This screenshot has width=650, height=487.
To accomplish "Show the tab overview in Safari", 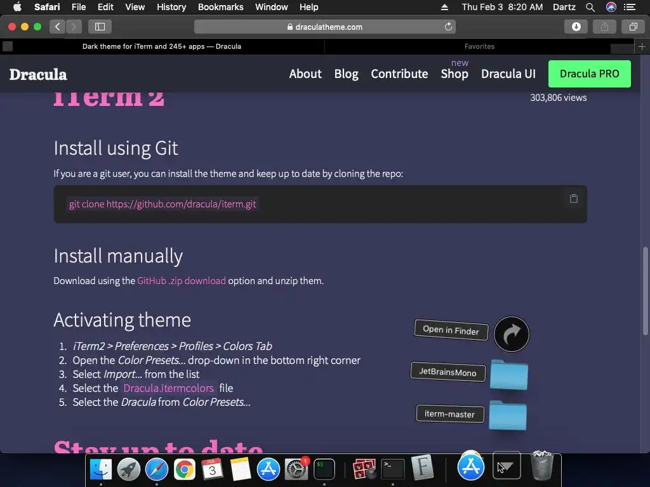I will point(633,27).
